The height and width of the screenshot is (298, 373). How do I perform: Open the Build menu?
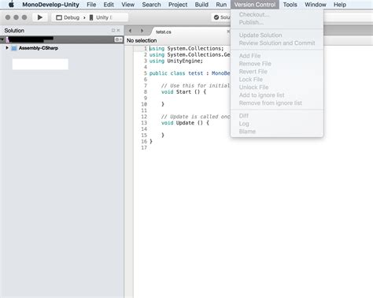click(201, 5)
